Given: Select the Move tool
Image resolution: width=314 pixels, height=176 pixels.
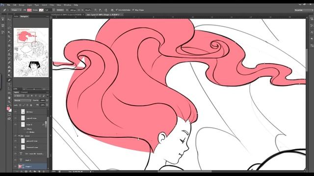Looking at the screenshot, I should click(9, 20).
